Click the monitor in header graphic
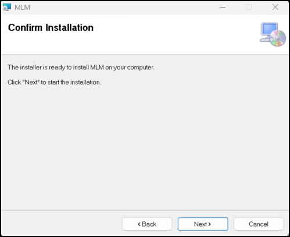290x237 pixels. point(269,29)
